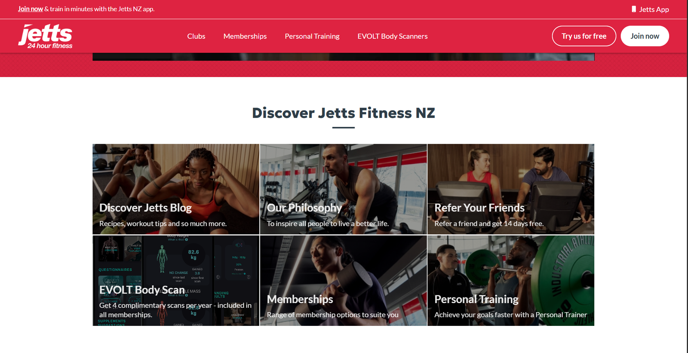Click the Try us for free button
The image size is (688, 353).
584,36
